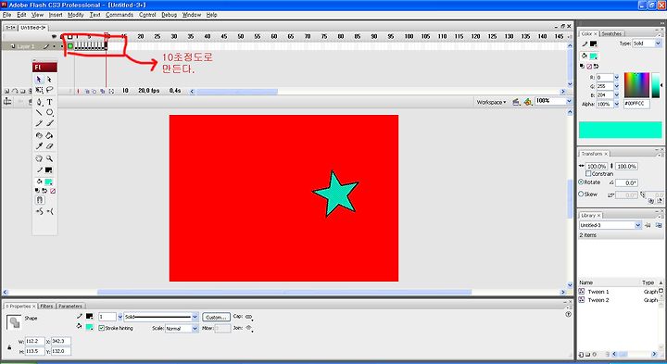The image size is (667, 364).
Task: Switch to the Swatches tab
Action: click(611, 33)
